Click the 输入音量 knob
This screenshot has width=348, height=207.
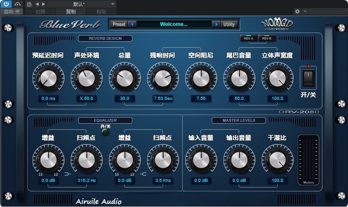pos(201,160)
